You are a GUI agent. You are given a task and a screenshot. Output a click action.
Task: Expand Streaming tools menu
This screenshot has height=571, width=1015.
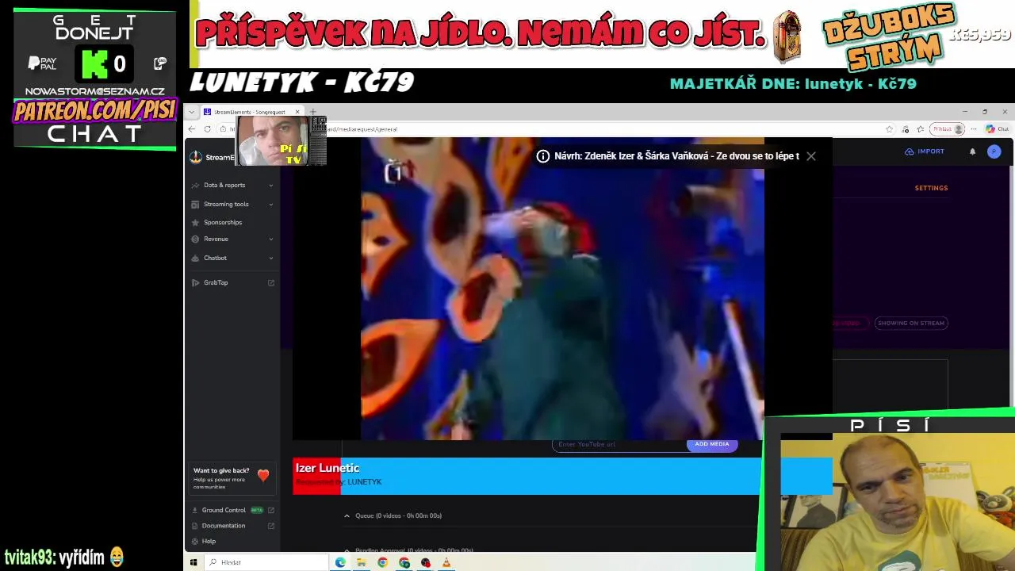(x=271, y=205)
